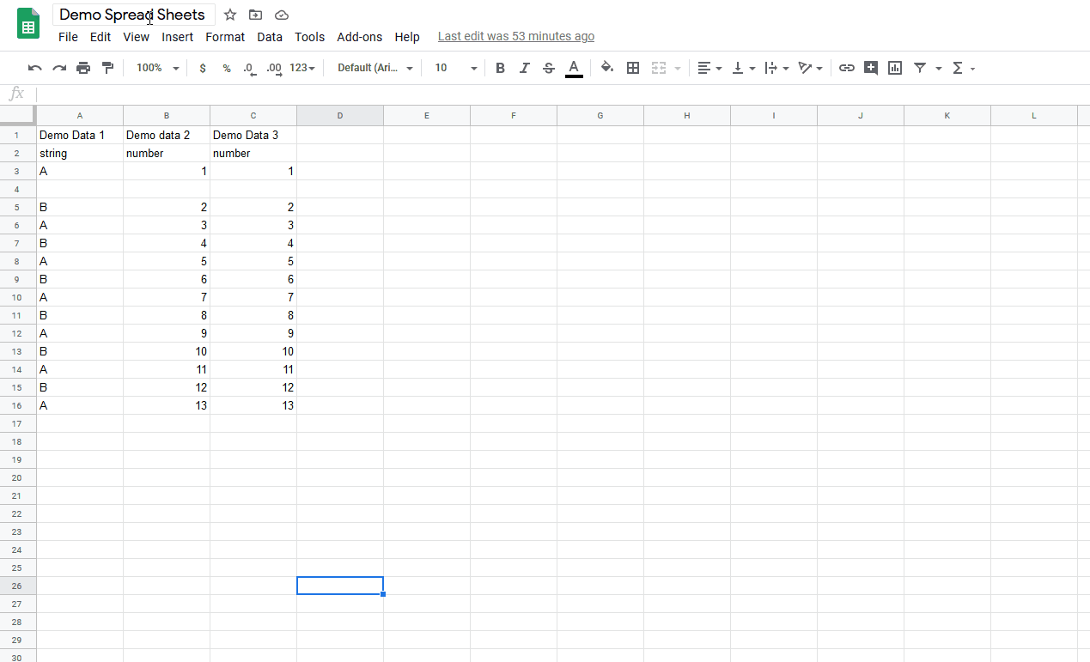Select row 16 header
This screenshot has height=662, width=1090.
pyautogui.click(x=17, y=405)
